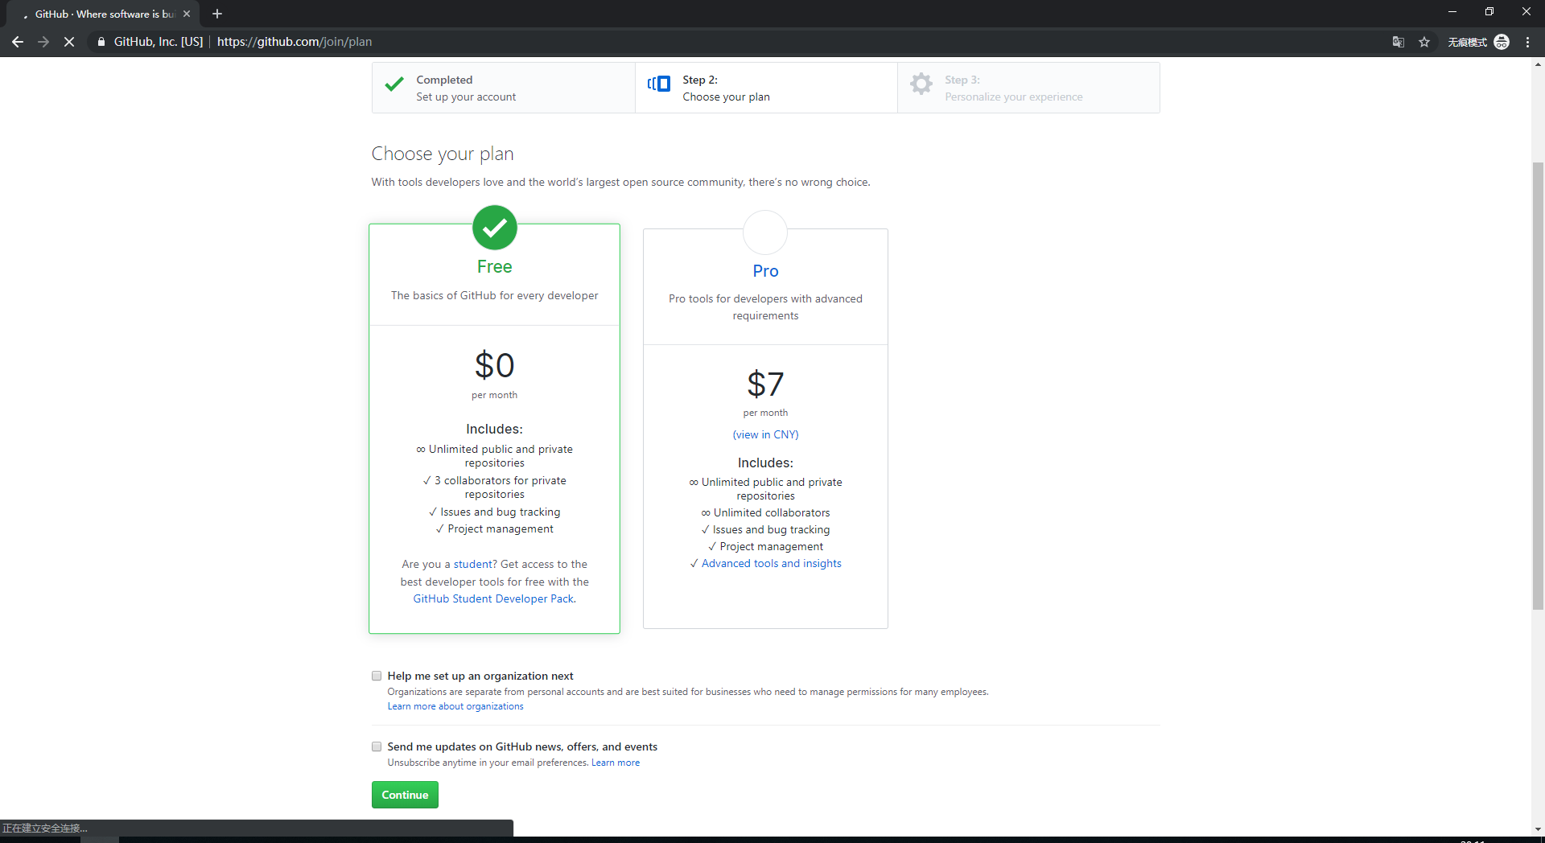Click the Step 2 plan icon
The height and width of the screenshot is (843, 1545).
(659, 84)
